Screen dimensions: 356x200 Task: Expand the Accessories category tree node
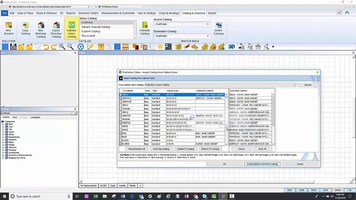pyautogui.click(x=3, y=153)
